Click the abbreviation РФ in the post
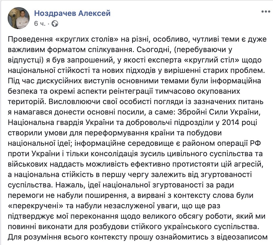 point(255,144)
